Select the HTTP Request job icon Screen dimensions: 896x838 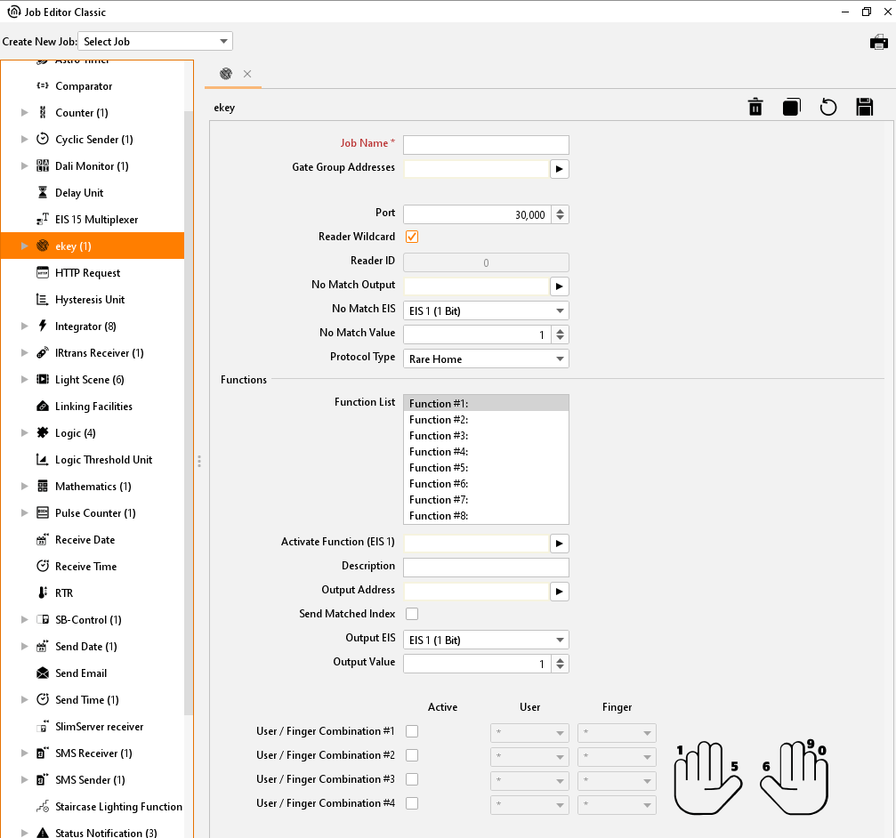42,273
